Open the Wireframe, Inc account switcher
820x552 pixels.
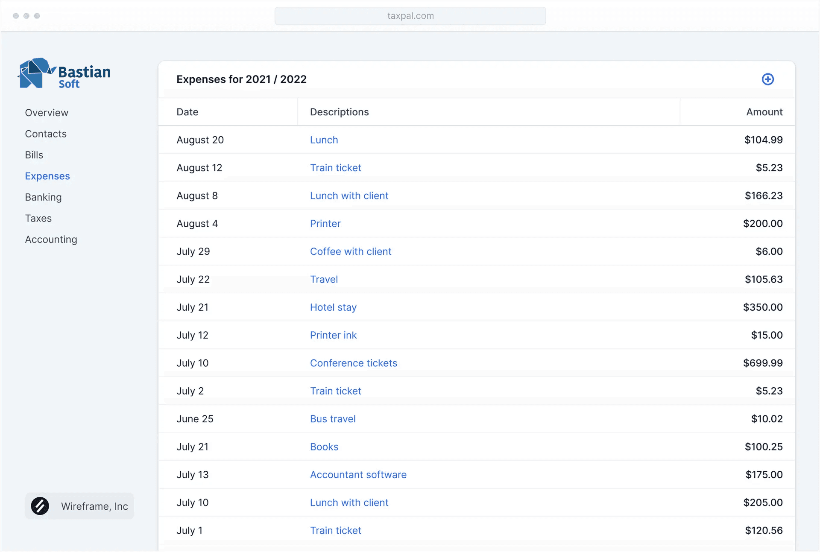coord(79,506)
